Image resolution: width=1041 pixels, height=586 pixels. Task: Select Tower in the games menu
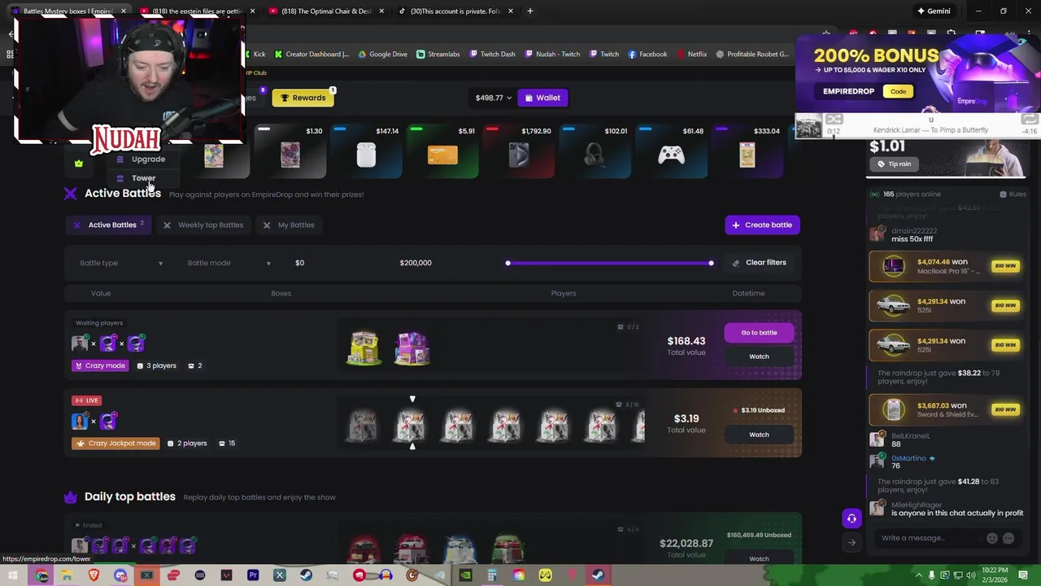click(x=143, y=178)
